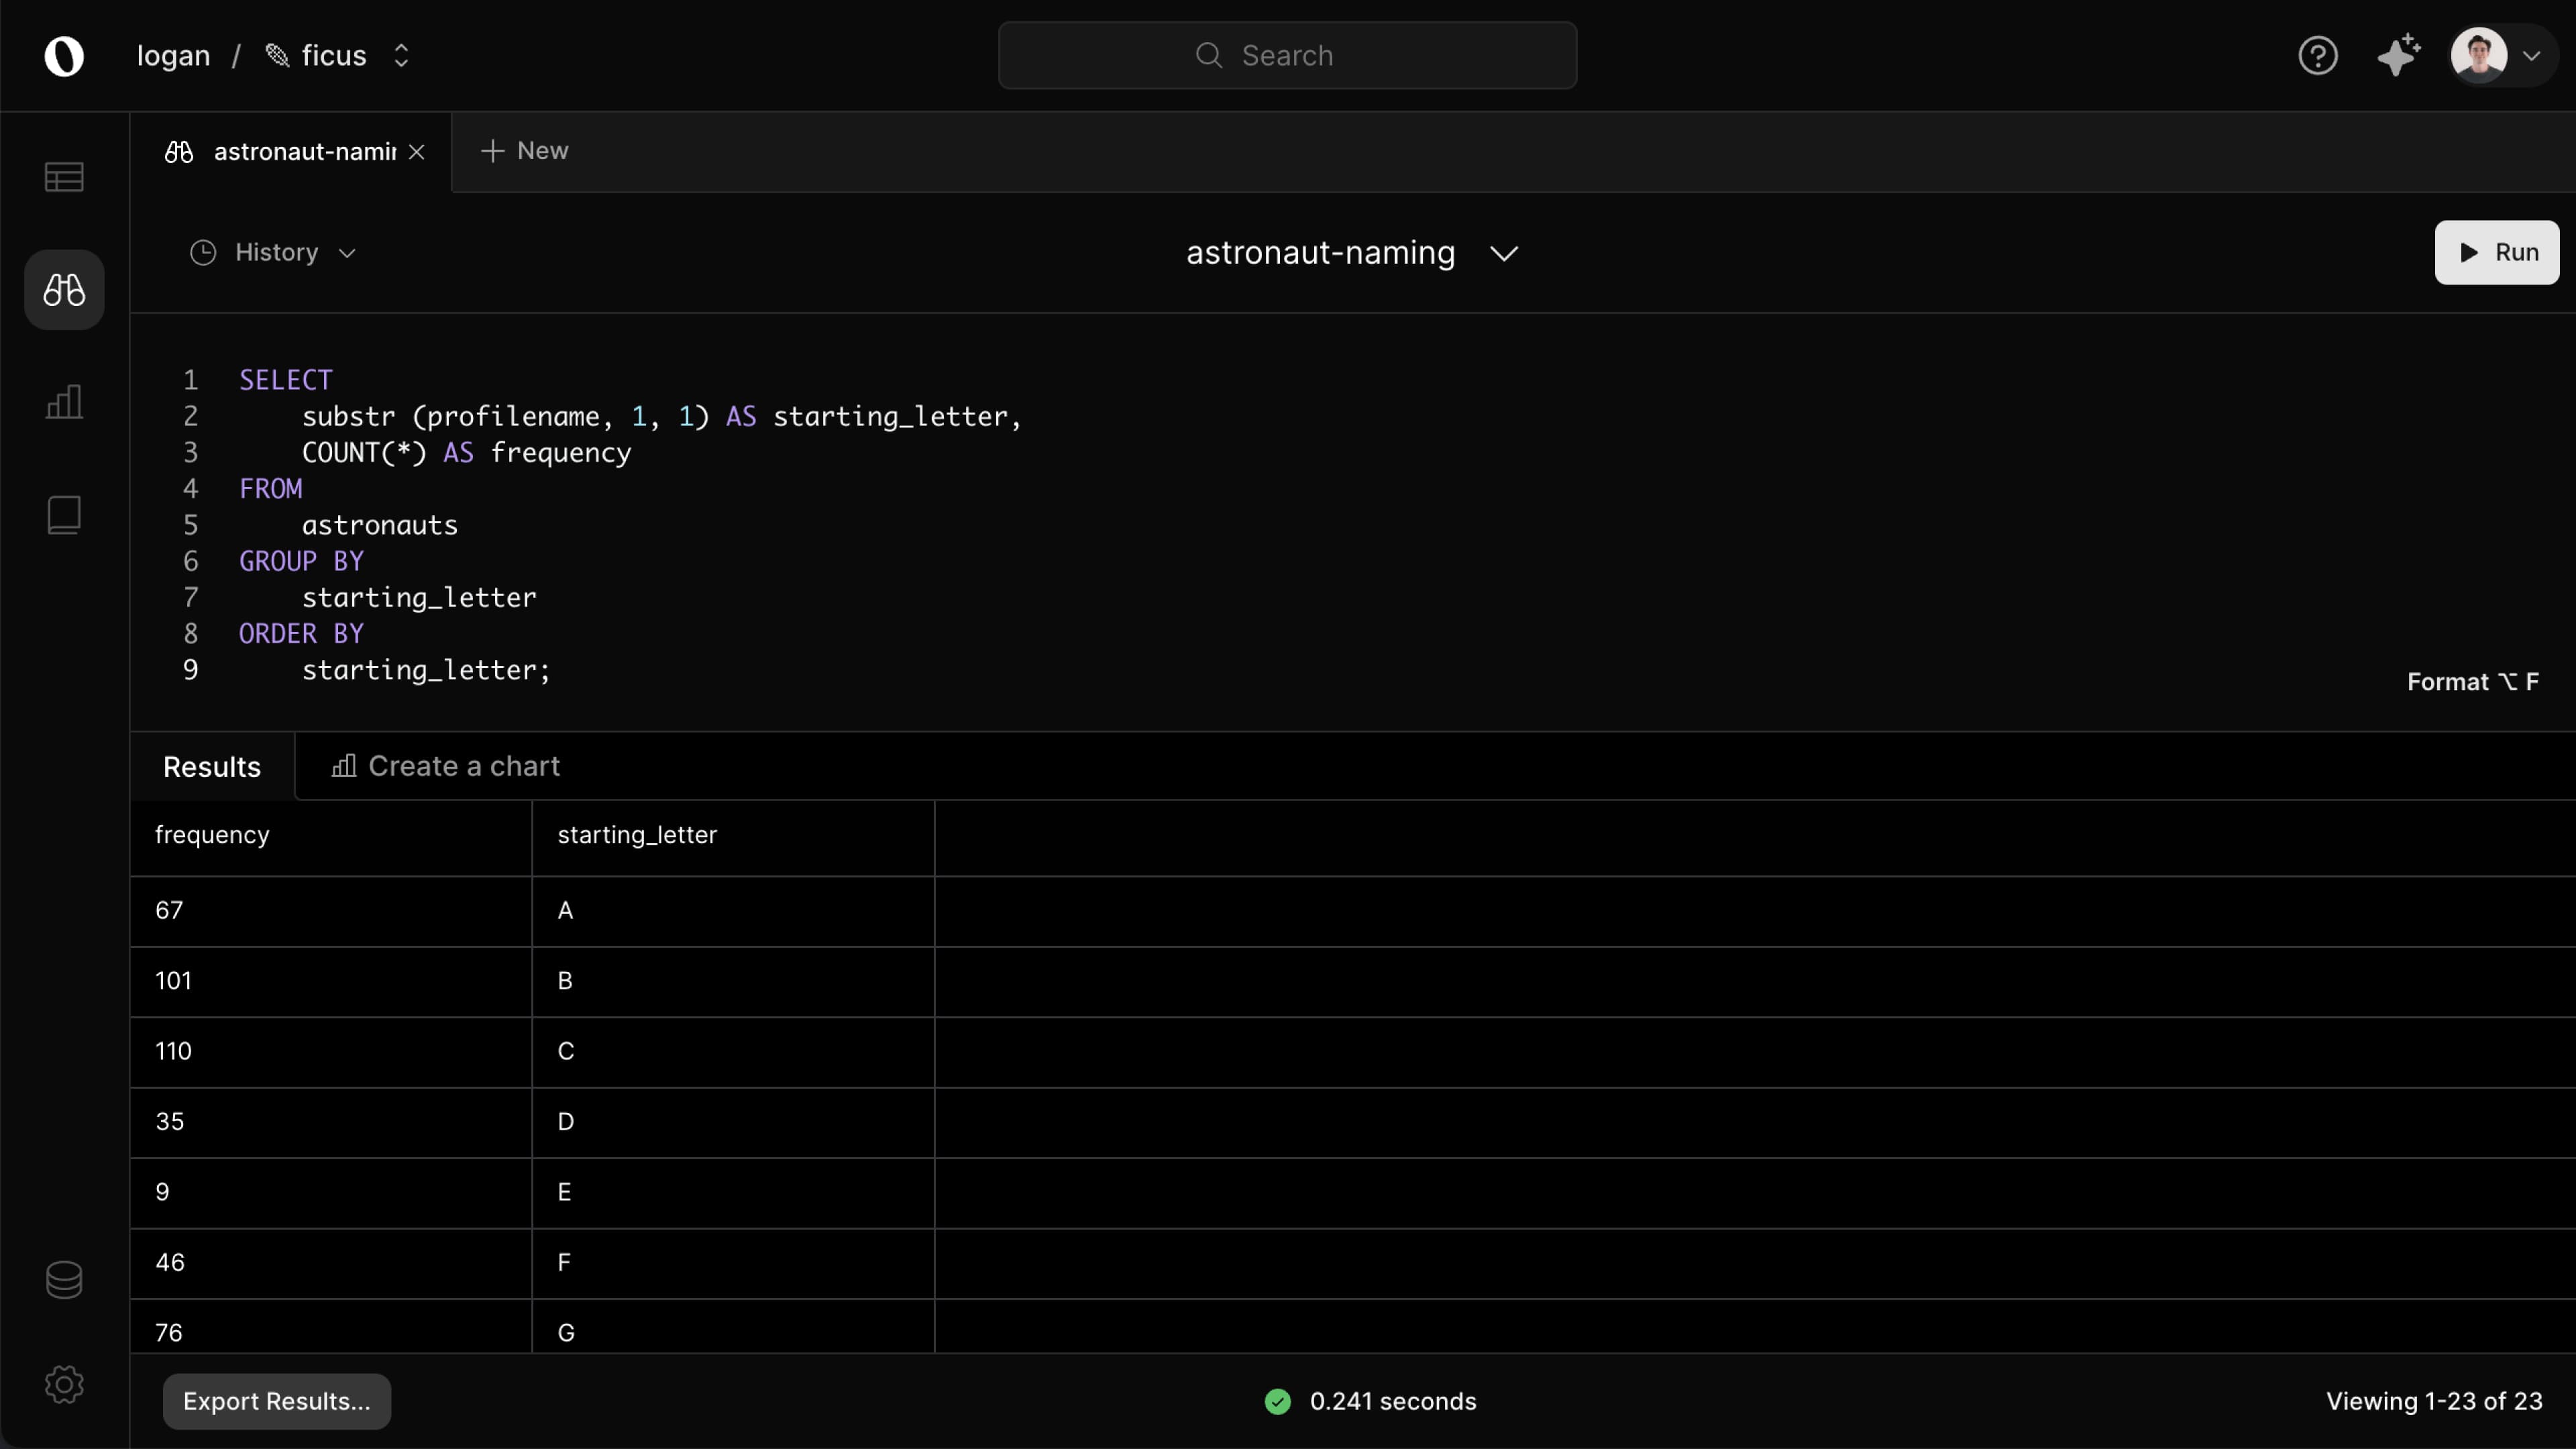Click the Search input field

(x=1288, y=55)
